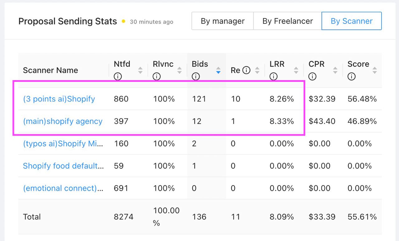Viewport: 399px width, 241px height.
Task: Sort table by LRR column arrows
Action: 296,70
